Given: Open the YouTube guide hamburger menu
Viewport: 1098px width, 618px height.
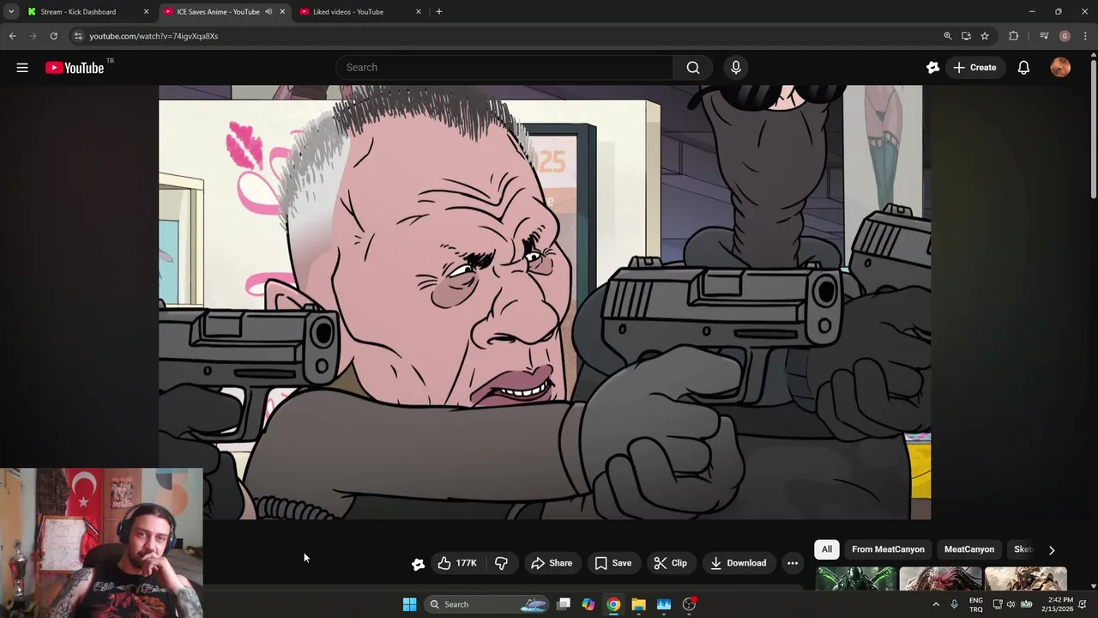Looking at the screenshot, I should (x=22, y=68).
